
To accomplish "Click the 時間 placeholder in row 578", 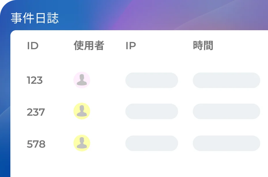I will pos(227,143).
